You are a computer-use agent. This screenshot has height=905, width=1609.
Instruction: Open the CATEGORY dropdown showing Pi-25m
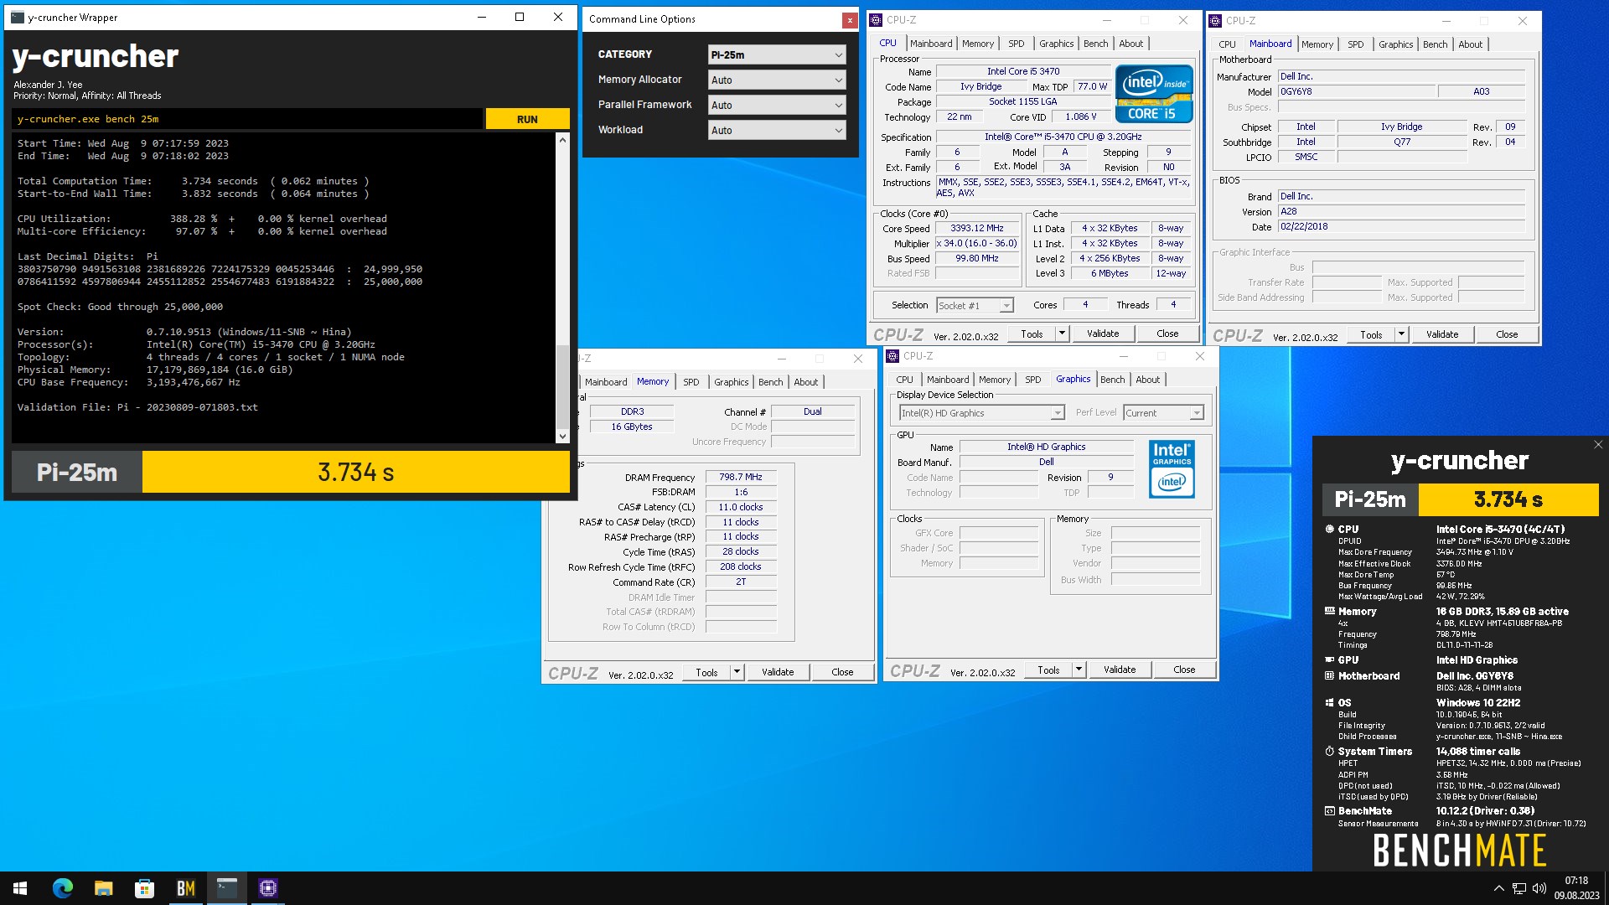pos(777,55)
